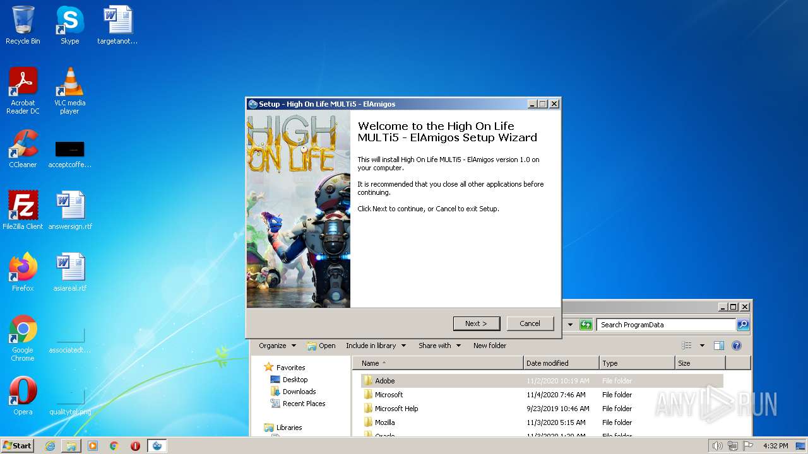This screenshot has height=454, width=808.
Task: Click the Search ProgramData field
Action: [666, 325]
